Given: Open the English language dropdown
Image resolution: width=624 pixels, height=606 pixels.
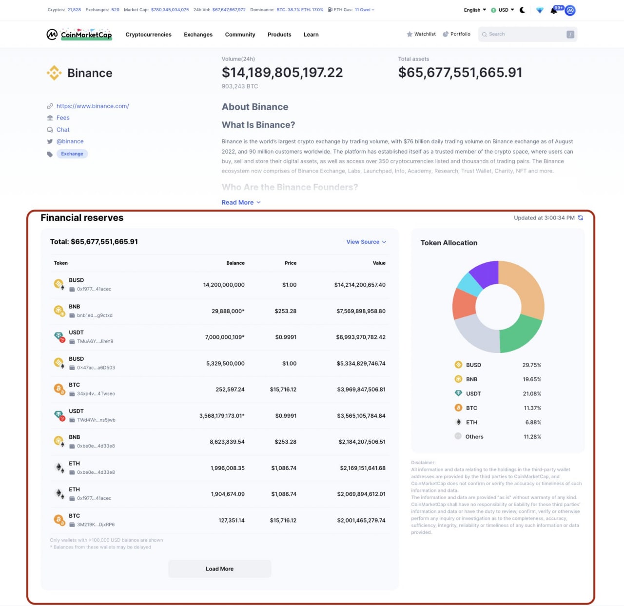Looking at the screenshot, I should pyautogui.click(x=475, y=10).
